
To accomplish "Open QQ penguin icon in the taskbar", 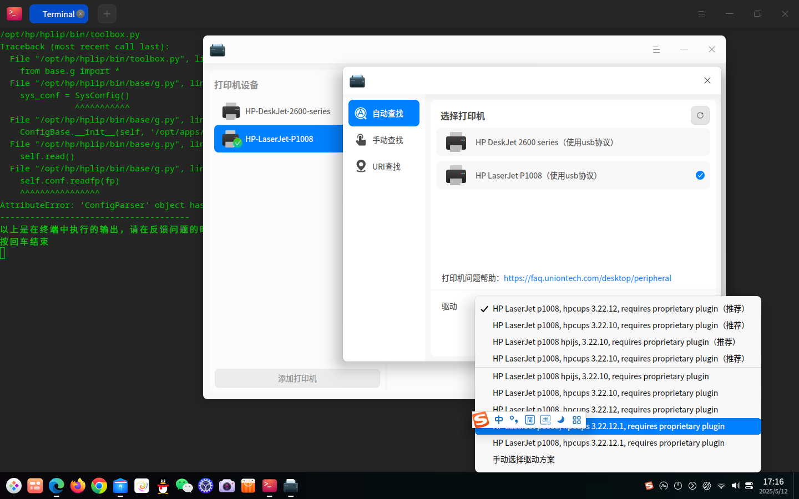I will click(163, 486).
